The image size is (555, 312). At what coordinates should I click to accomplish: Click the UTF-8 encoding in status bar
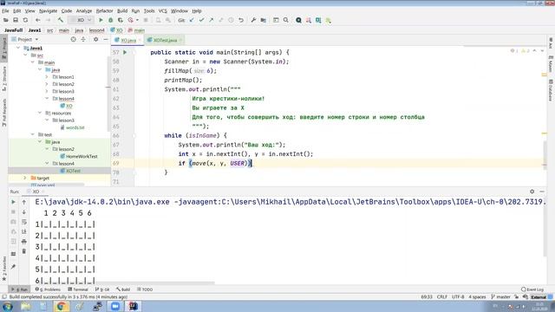(458, 296)
